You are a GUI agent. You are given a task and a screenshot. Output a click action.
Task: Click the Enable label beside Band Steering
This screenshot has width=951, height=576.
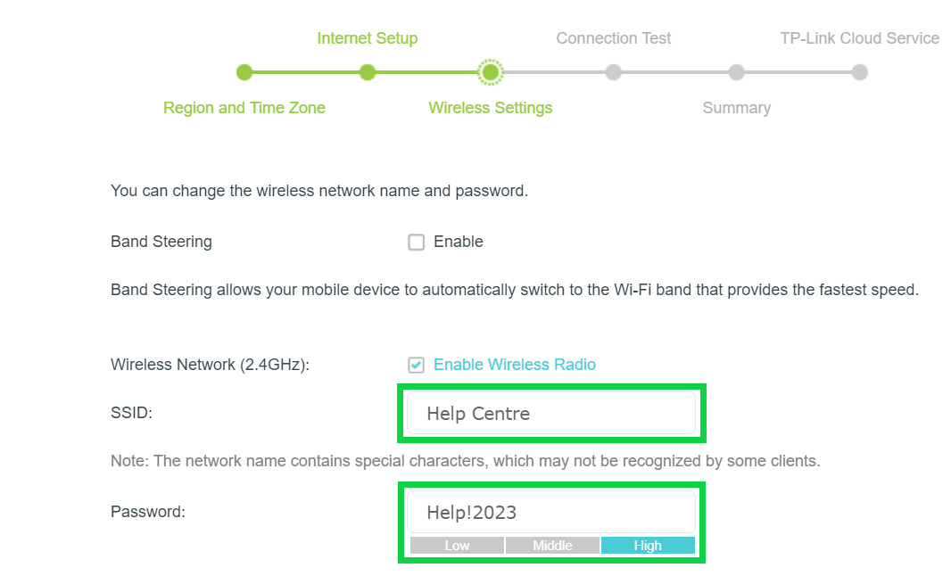[458, 242]
